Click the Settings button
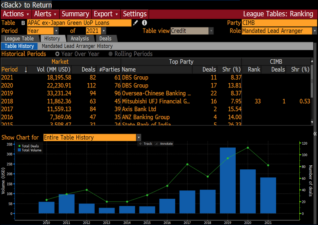The image size is (318, 225). [135, 14]
